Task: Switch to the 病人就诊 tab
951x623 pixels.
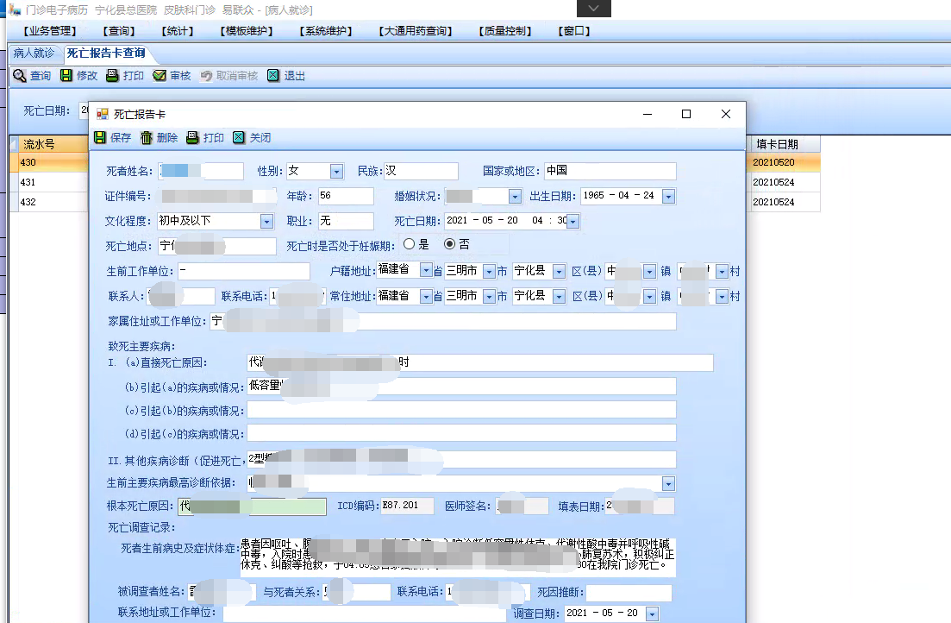Action: tap(34, 53)
